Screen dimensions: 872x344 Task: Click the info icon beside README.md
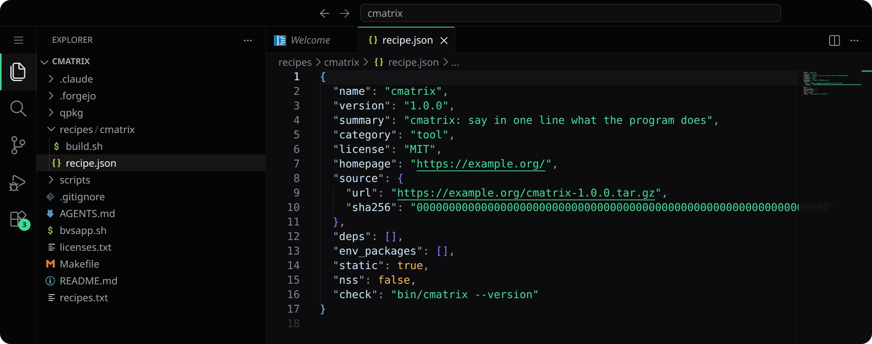[x=50, y=281]
